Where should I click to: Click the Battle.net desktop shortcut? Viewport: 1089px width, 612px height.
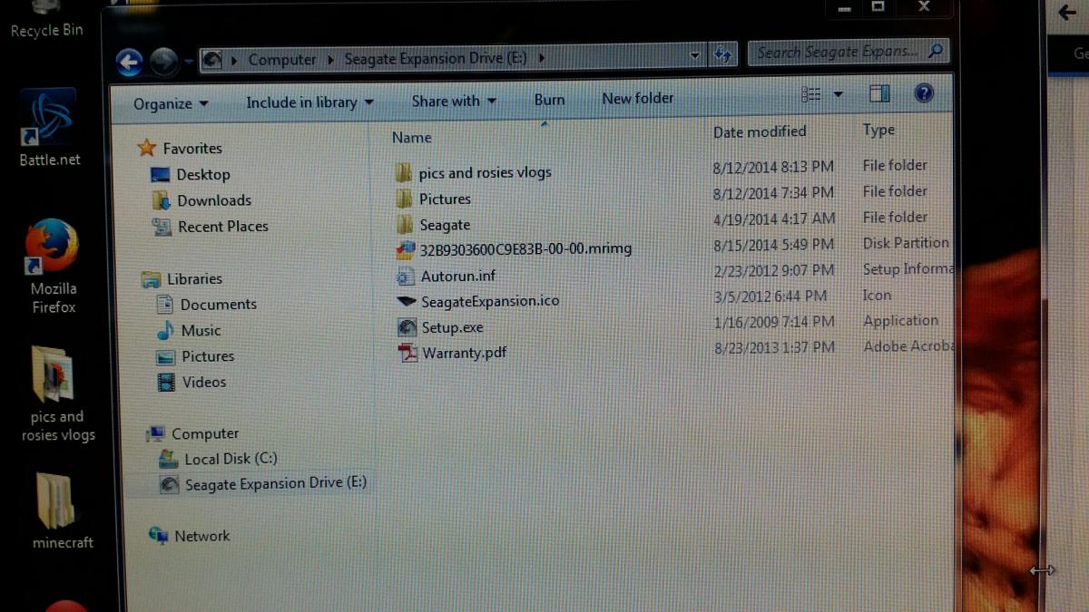click(x=50, y=129)
